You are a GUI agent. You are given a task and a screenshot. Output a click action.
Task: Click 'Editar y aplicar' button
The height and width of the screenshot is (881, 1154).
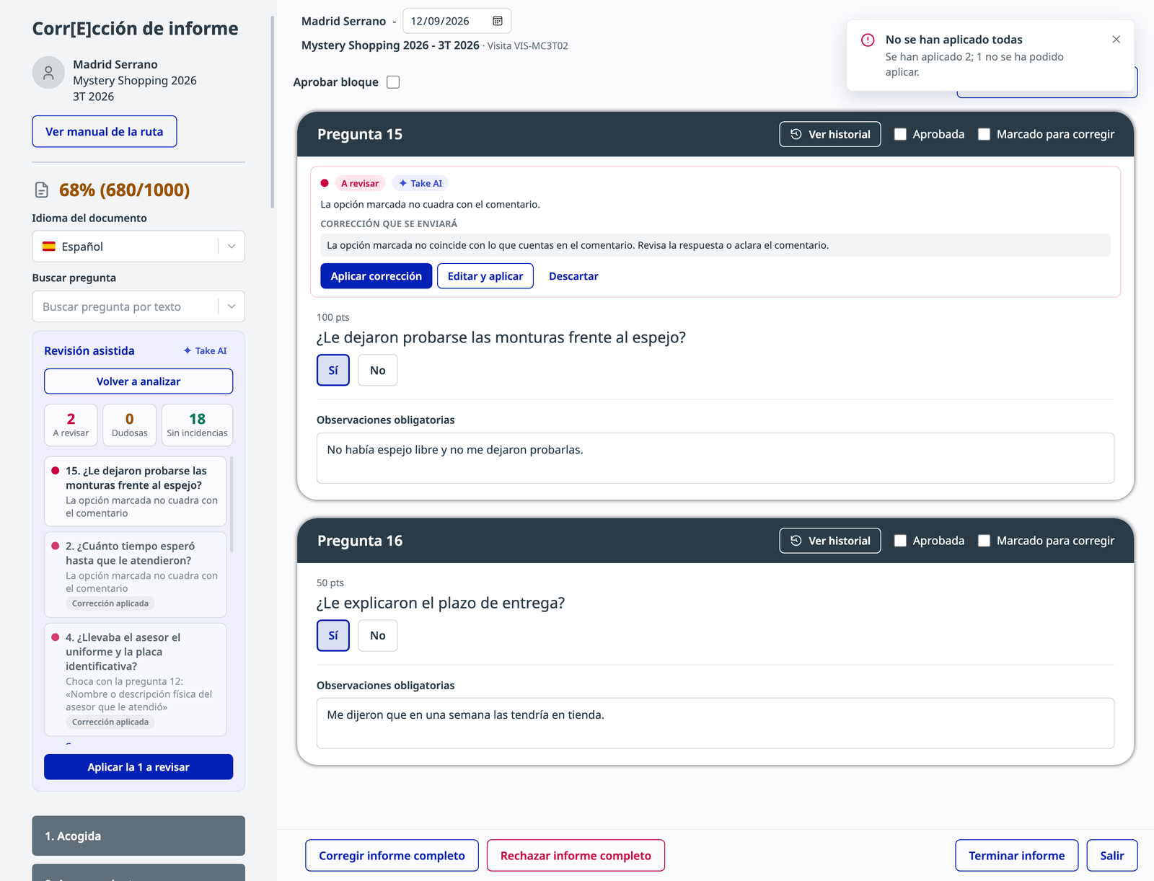(485, 276)
